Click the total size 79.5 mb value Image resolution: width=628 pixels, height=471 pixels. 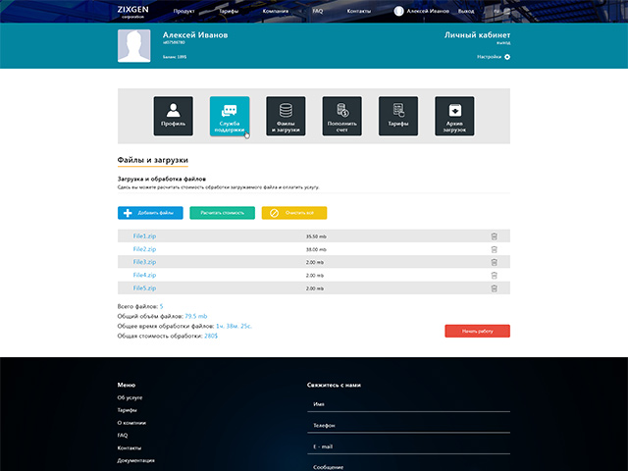click(x=196, y=316)
